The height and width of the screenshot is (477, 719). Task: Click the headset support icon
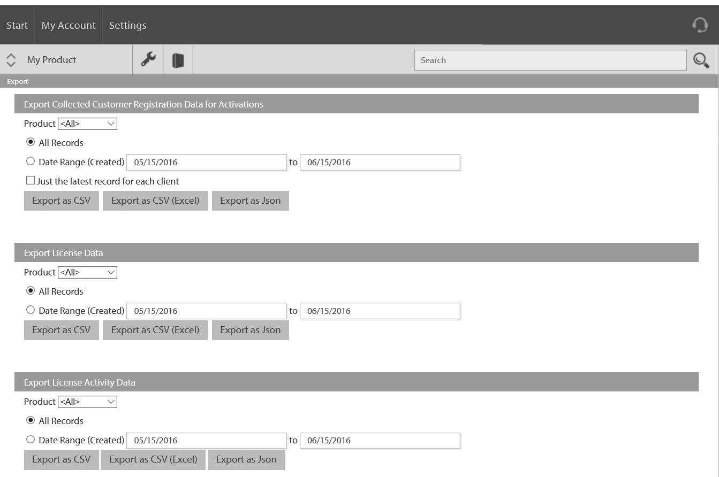coord(700,25)
